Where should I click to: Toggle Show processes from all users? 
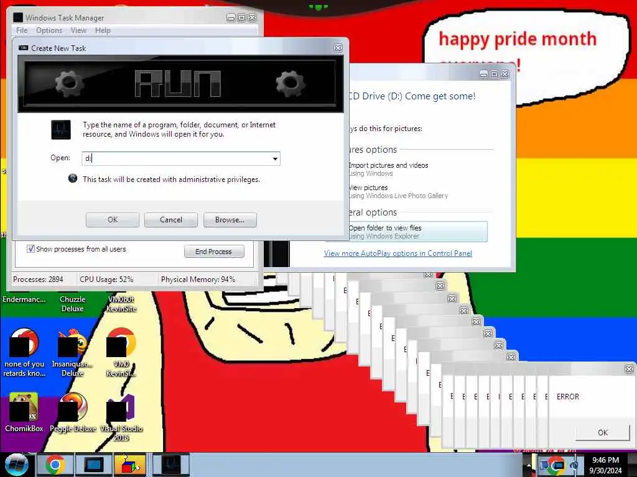tap(30, 248)
